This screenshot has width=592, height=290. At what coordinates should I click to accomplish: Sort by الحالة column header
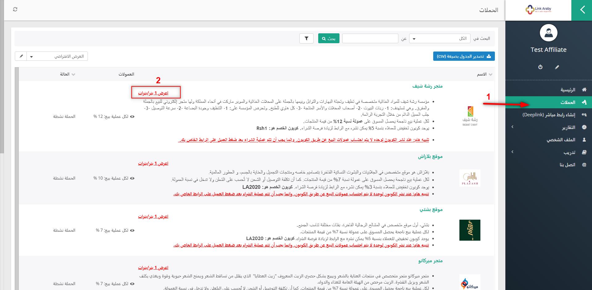pyautogui.click(x=68, y=74)
